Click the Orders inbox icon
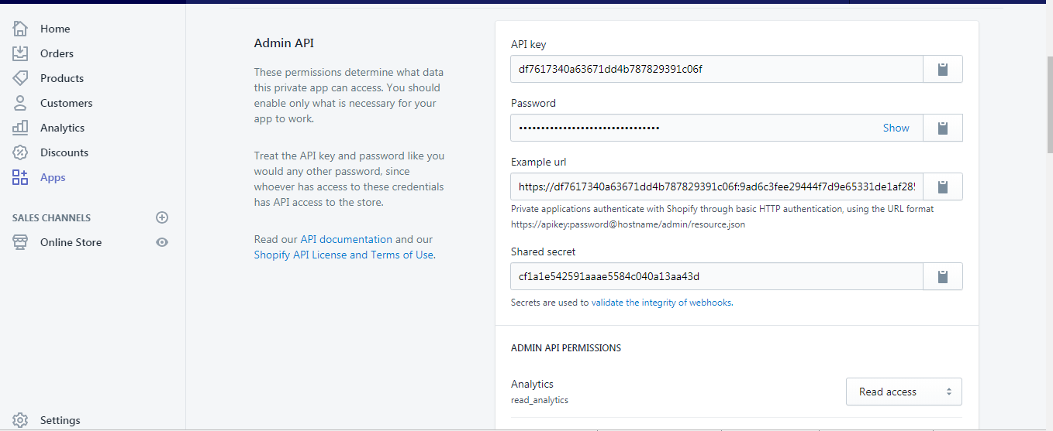This screenshot has width=1053, height=431. pyautogui.click(x=20, y=53)
